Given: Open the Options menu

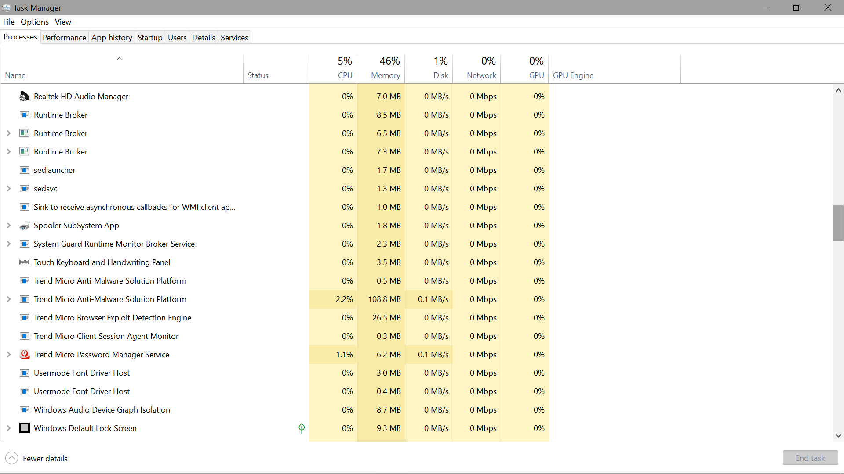Looking at the screenshot, I should coord(34,22).
